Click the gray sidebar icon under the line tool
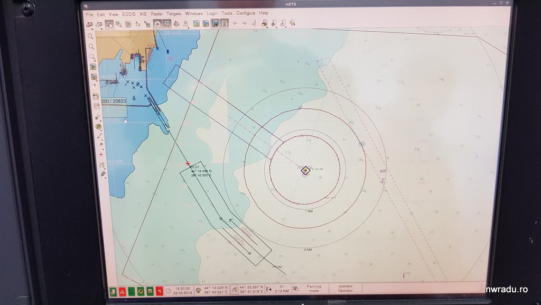 coord(101,145)
